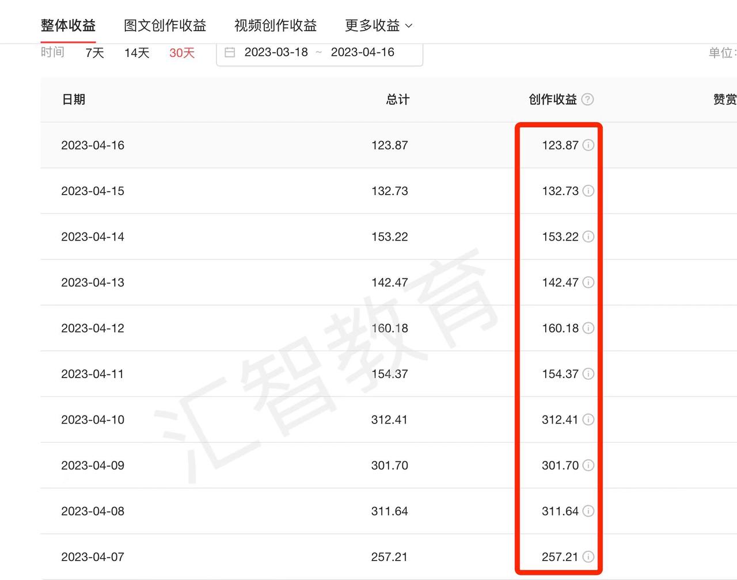
Task: Select the 30天 time range
Action: [x=182, y=53]
